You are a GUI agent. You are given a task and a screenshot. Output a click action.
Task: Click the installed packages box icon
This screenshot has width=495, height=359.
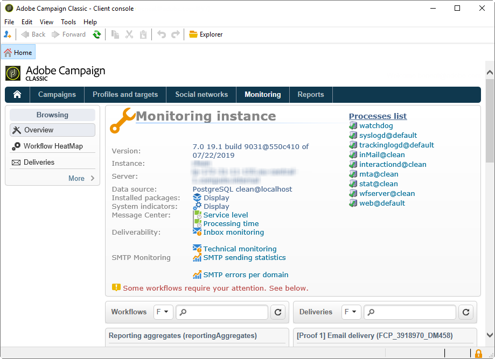click(197, 198)
